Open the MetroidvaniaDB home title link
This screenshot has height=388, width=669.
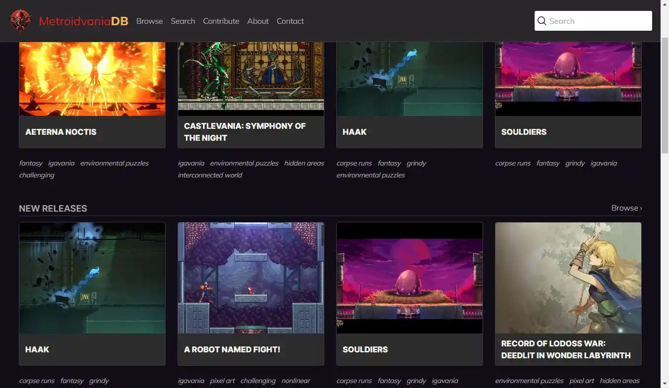(83, 21)
